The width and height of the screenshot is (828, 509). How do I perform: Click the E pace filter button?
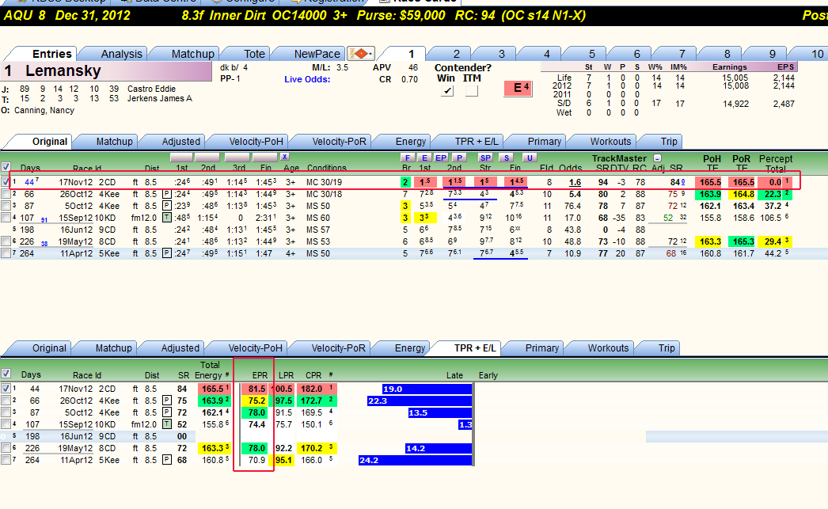[x=424, y=158]
